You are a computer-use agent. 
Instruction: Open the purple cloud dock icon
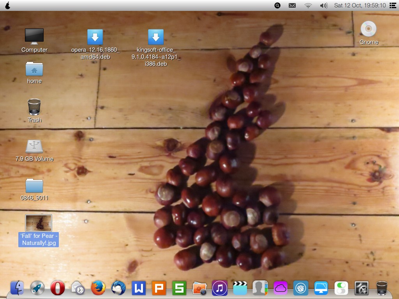pyautogui.click(x=281, y=288)
